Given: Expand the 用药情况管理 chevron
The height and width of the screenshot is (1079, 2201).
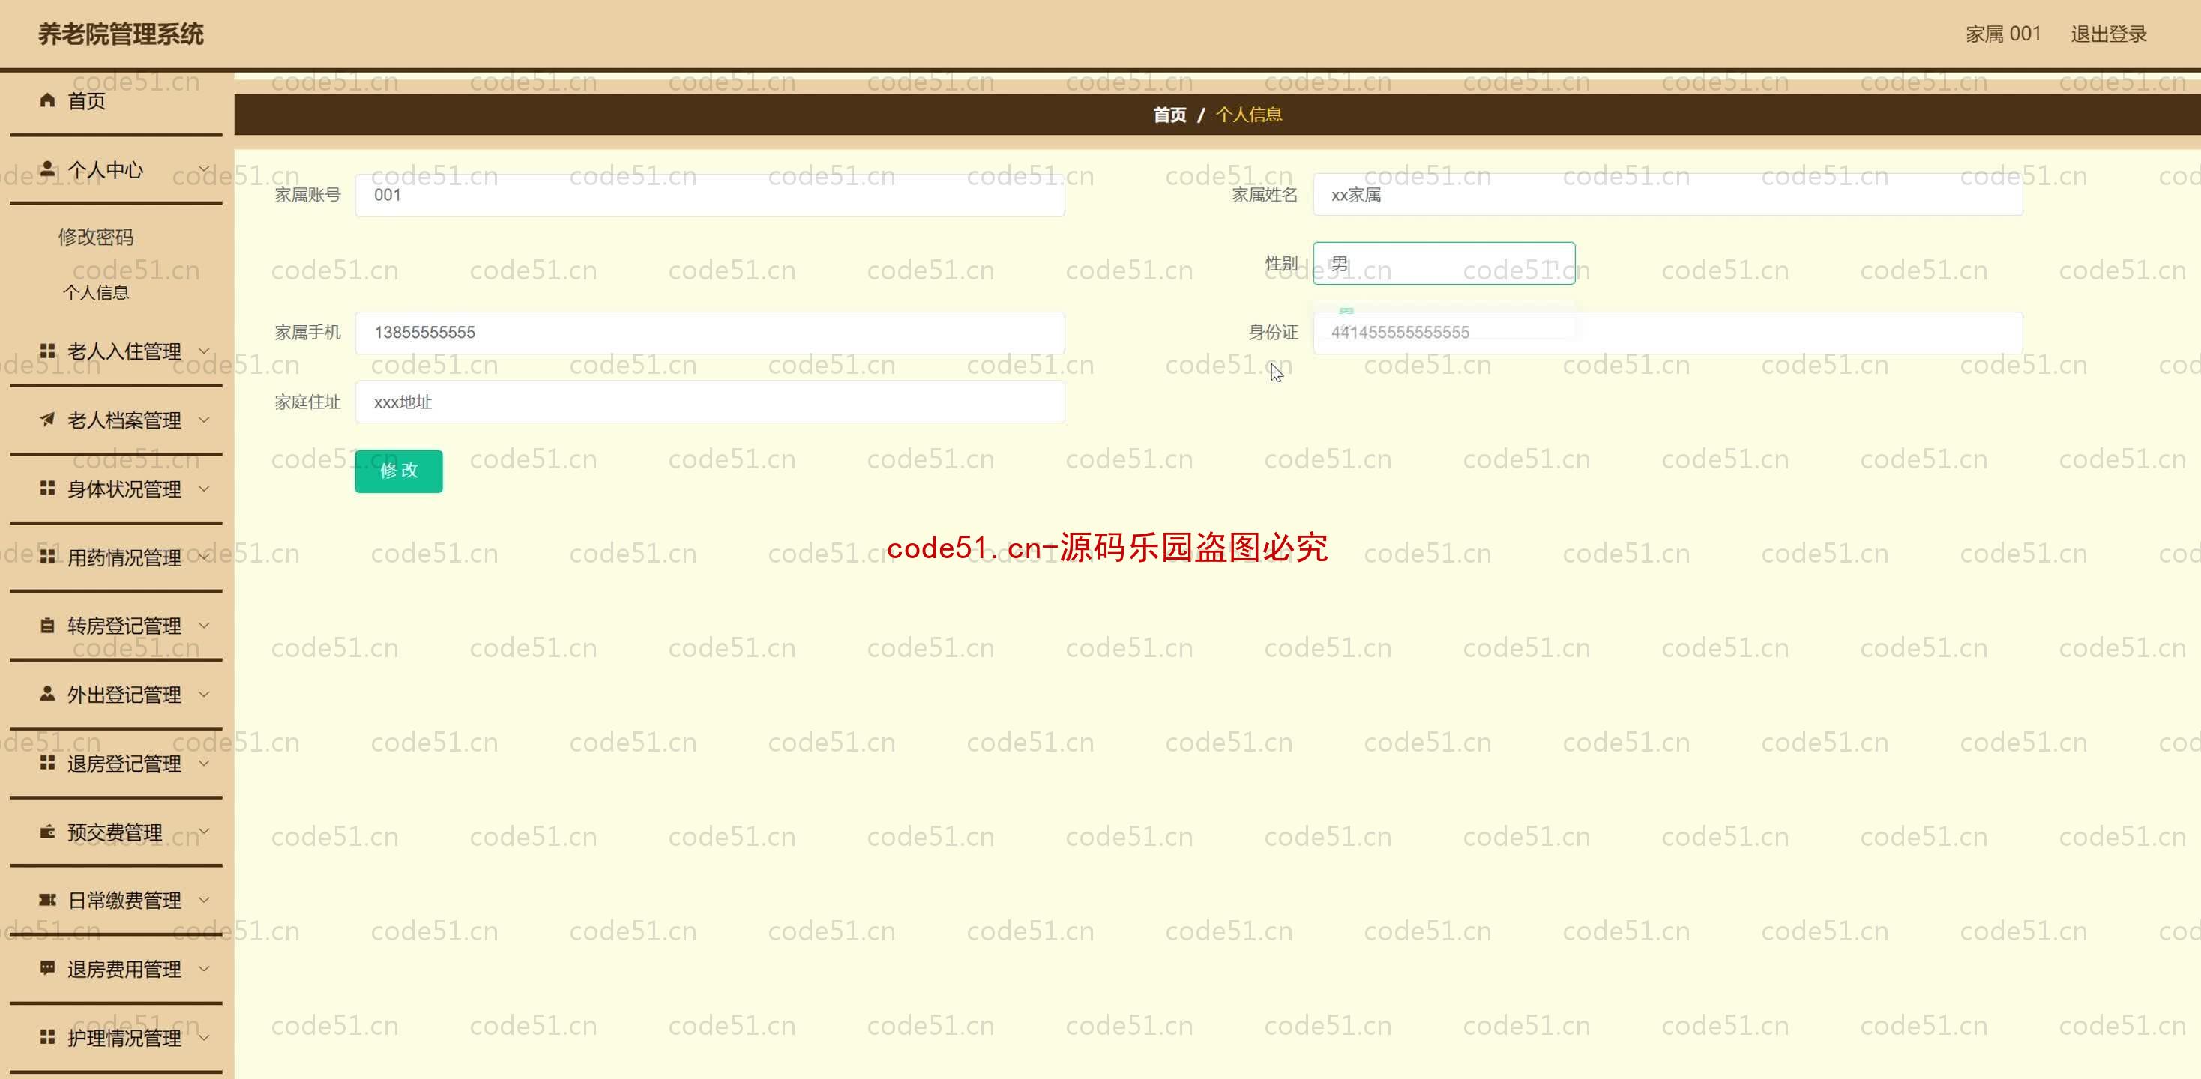Looking at the screenshot, I should point(204,557).
